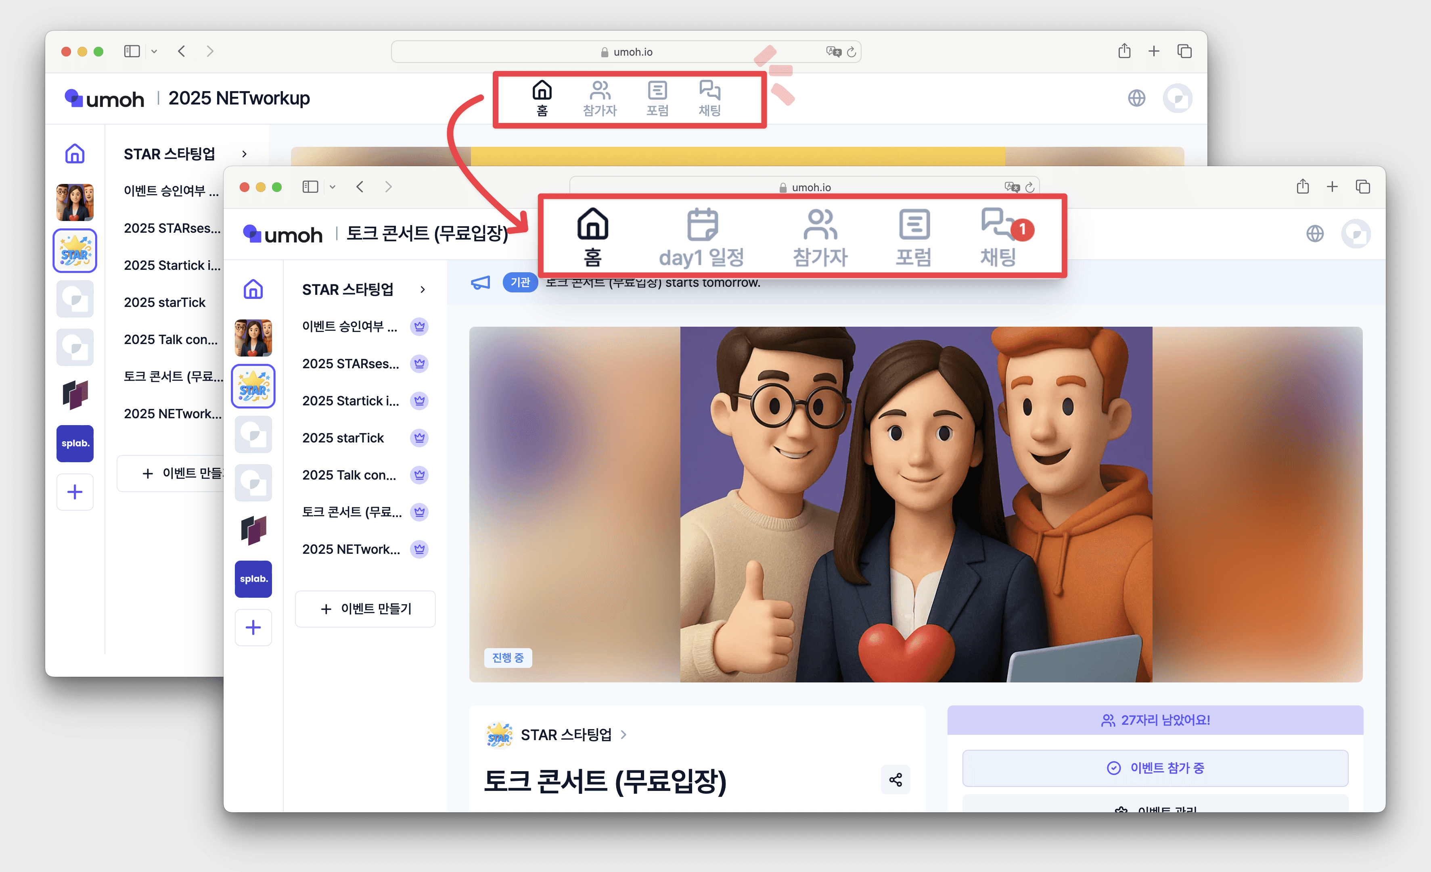Click the plus add-organization icon in front sidebar
Viewport: 1431px width, 872px height.
click(x=253, y=628)
